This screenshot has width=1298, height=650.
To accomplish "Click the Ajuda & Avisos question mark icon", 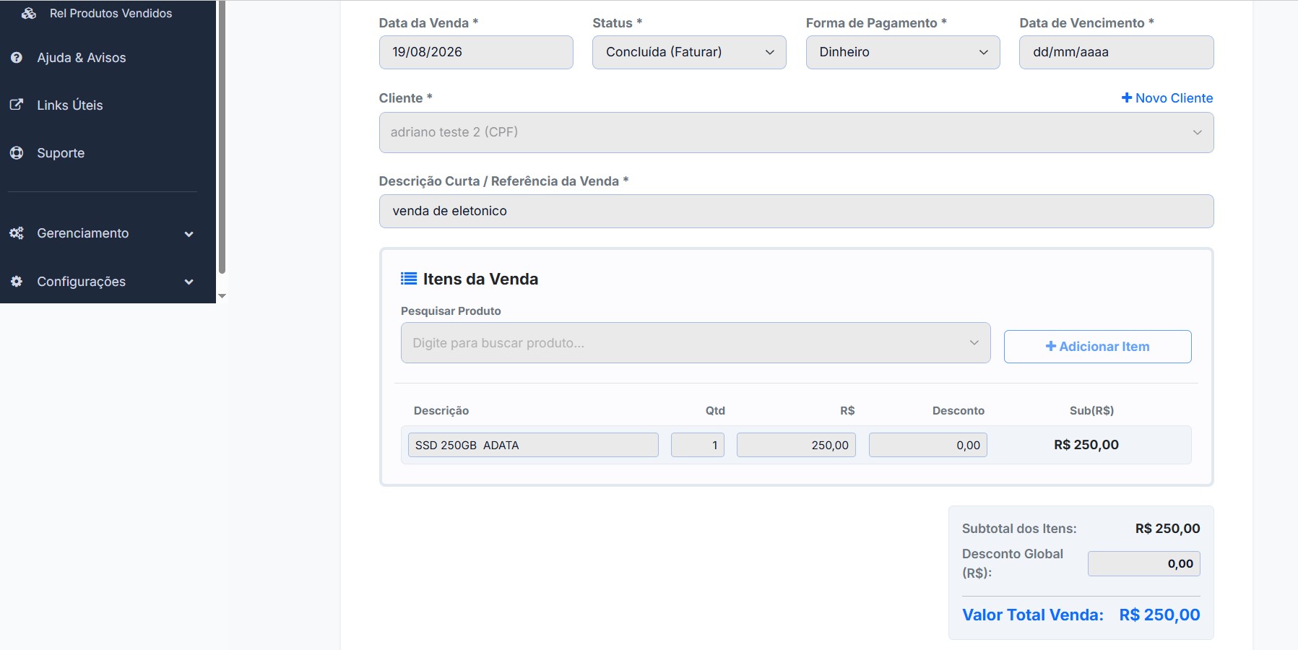I will tap(17, 57).
